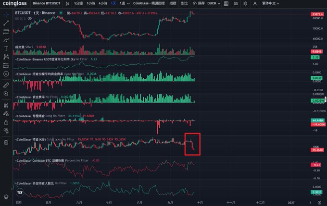Expand the DUCK layout dropdown
The width and height of the screenshot is (327, 206).
[214, 3]
